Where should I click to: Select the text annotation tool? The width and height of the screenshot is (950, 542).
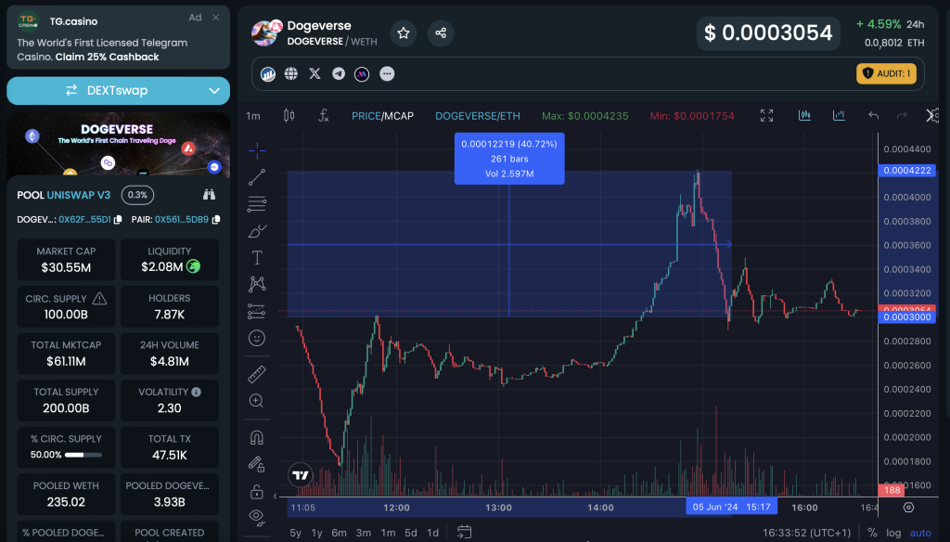coord(257,258)
